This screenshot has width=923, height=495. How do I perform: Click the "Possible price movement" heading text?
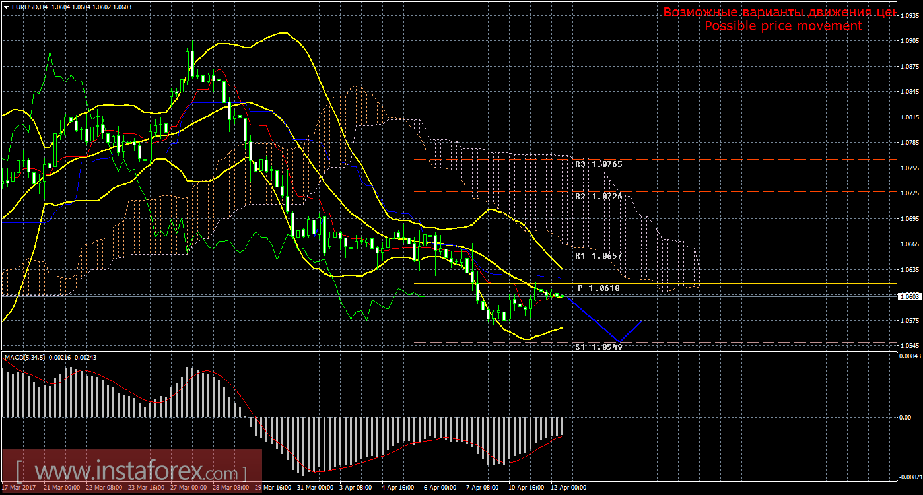(783, 26)
